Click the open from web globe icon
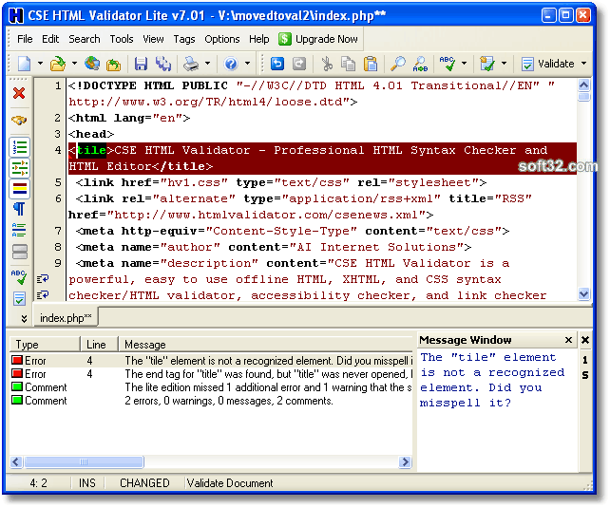Screen dimensions: 610x508 pyautogui.click(x=92, y=64)
